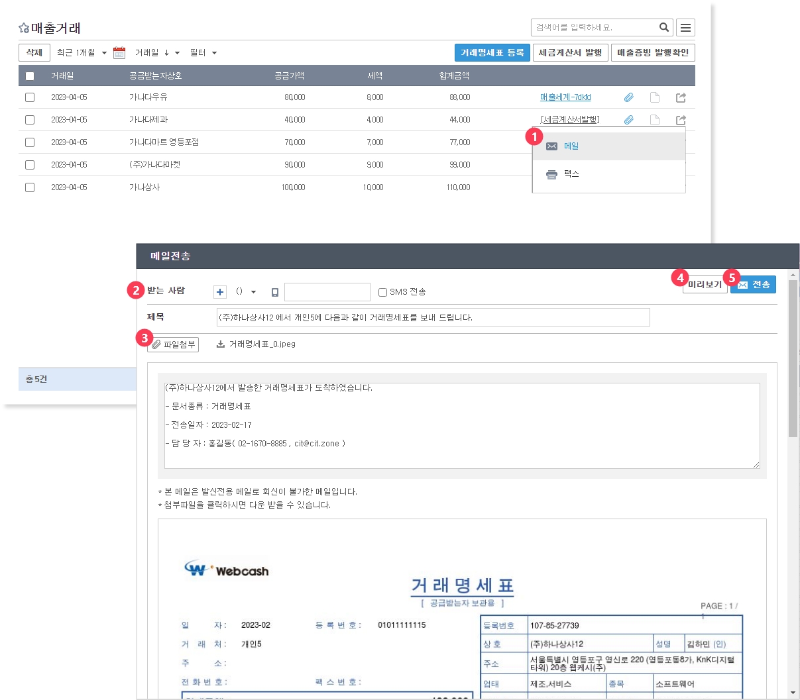Download the 거래명세표_0.jpeg attachment icon
Screen dimensions: 800x700
click(x=221, y=344)
